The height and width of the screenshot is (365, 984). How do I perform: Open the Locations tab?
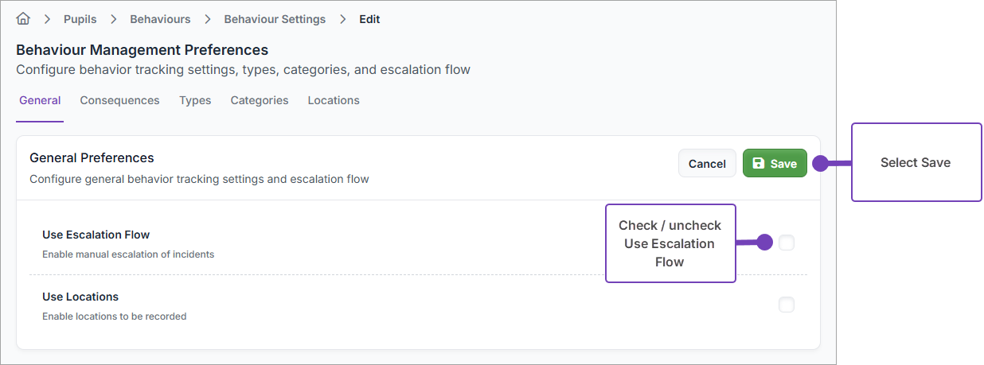coord(334,101)
